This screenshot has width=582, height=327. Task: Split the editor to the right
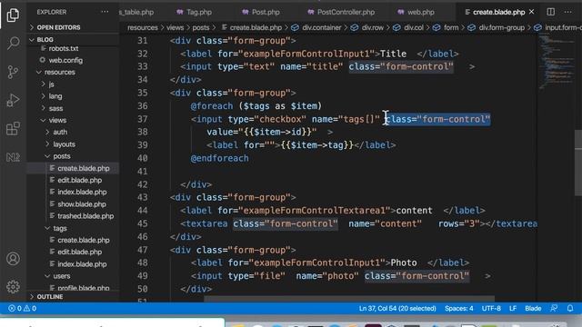click(551, 12)
